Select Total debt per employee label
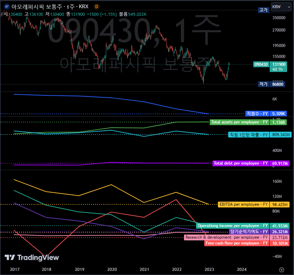The width and height of the screenshot is (294, 275). click(x=241, y=163)
